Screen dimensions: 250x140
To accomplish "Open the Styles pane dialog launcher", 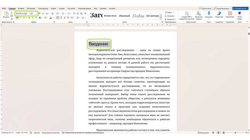I will pos(162,22).
